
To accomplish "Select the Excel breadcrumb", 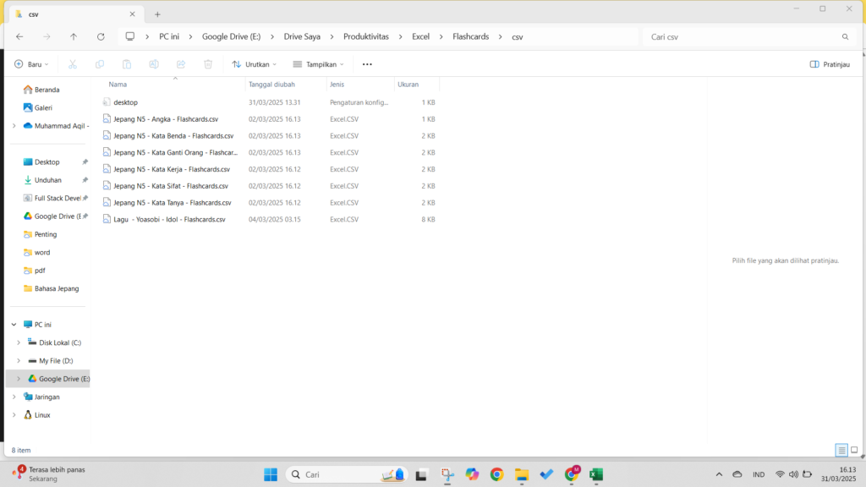I will [x=420, y=36].
